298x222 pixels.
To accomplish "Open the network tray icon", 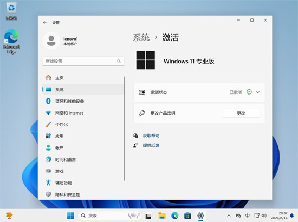I will pos(257,216).
